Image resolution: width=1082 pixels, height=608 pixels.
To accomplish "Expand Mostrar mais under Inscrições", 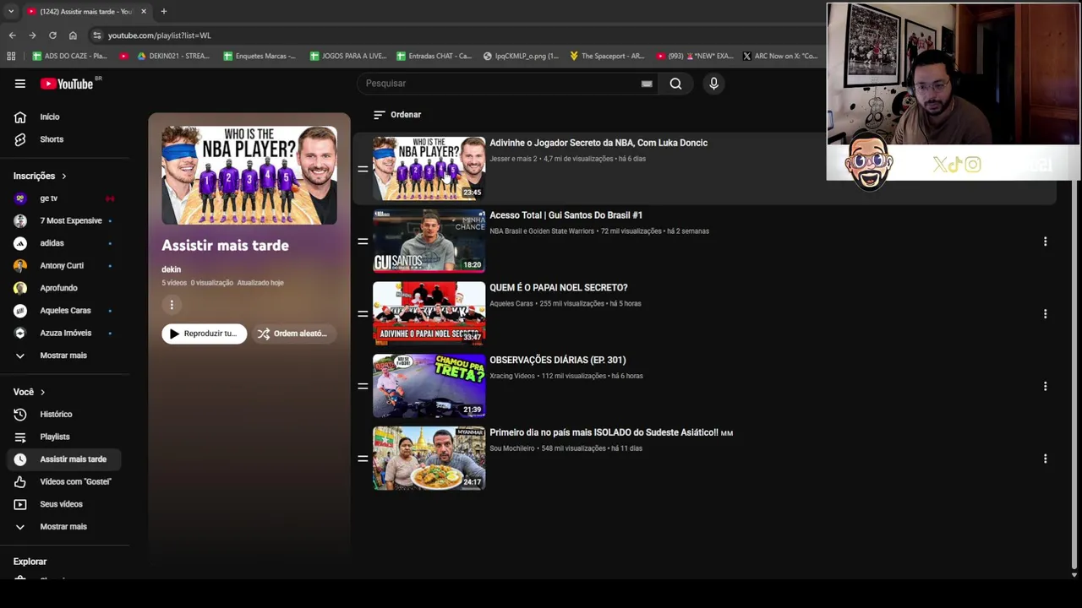I will pyautogui.click(x=66, y=356).
